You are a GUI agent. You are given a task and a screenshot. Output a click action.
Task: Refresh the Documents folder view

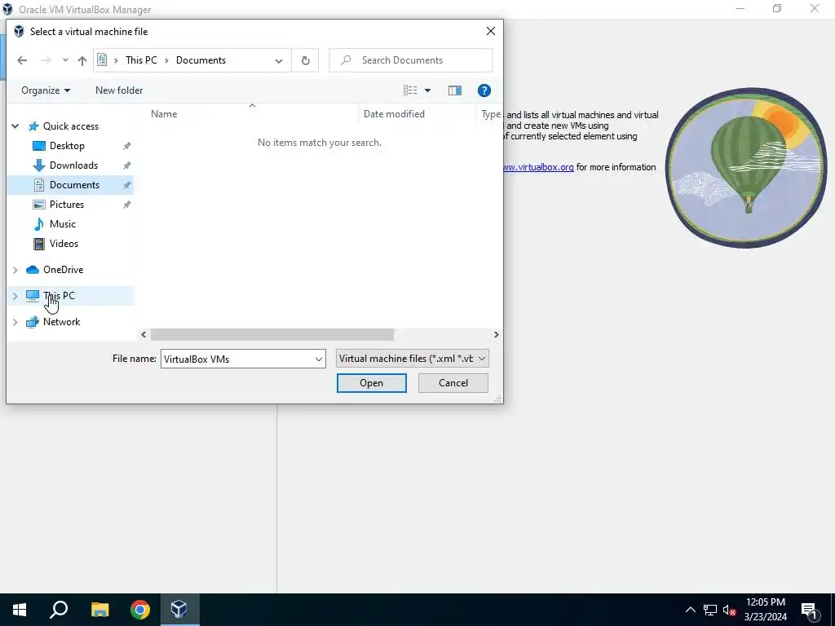coord(306,60)
